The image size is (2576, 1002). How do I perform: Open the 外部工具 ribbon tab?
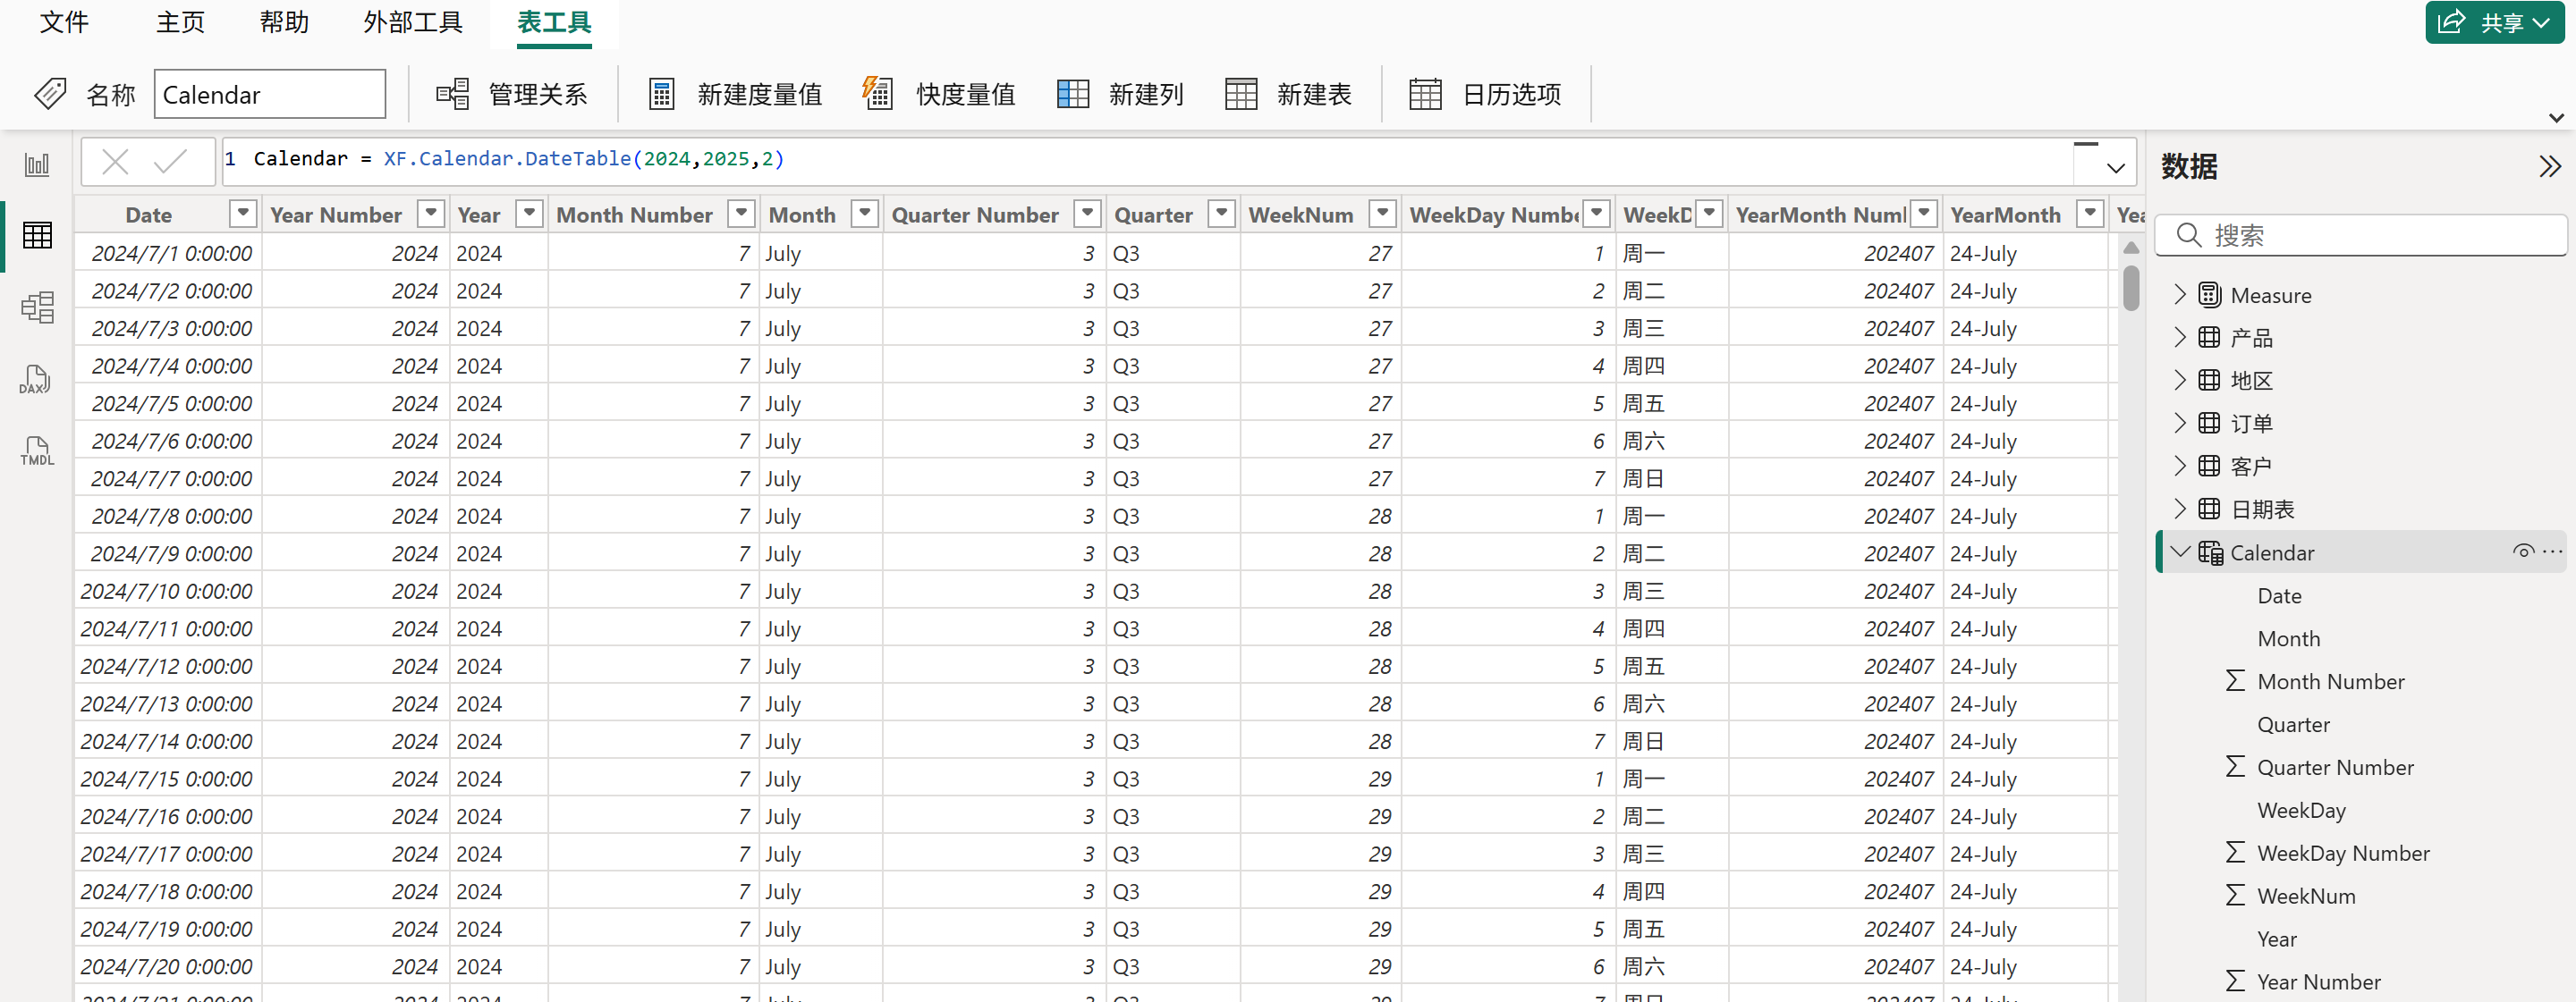(412, 22)
